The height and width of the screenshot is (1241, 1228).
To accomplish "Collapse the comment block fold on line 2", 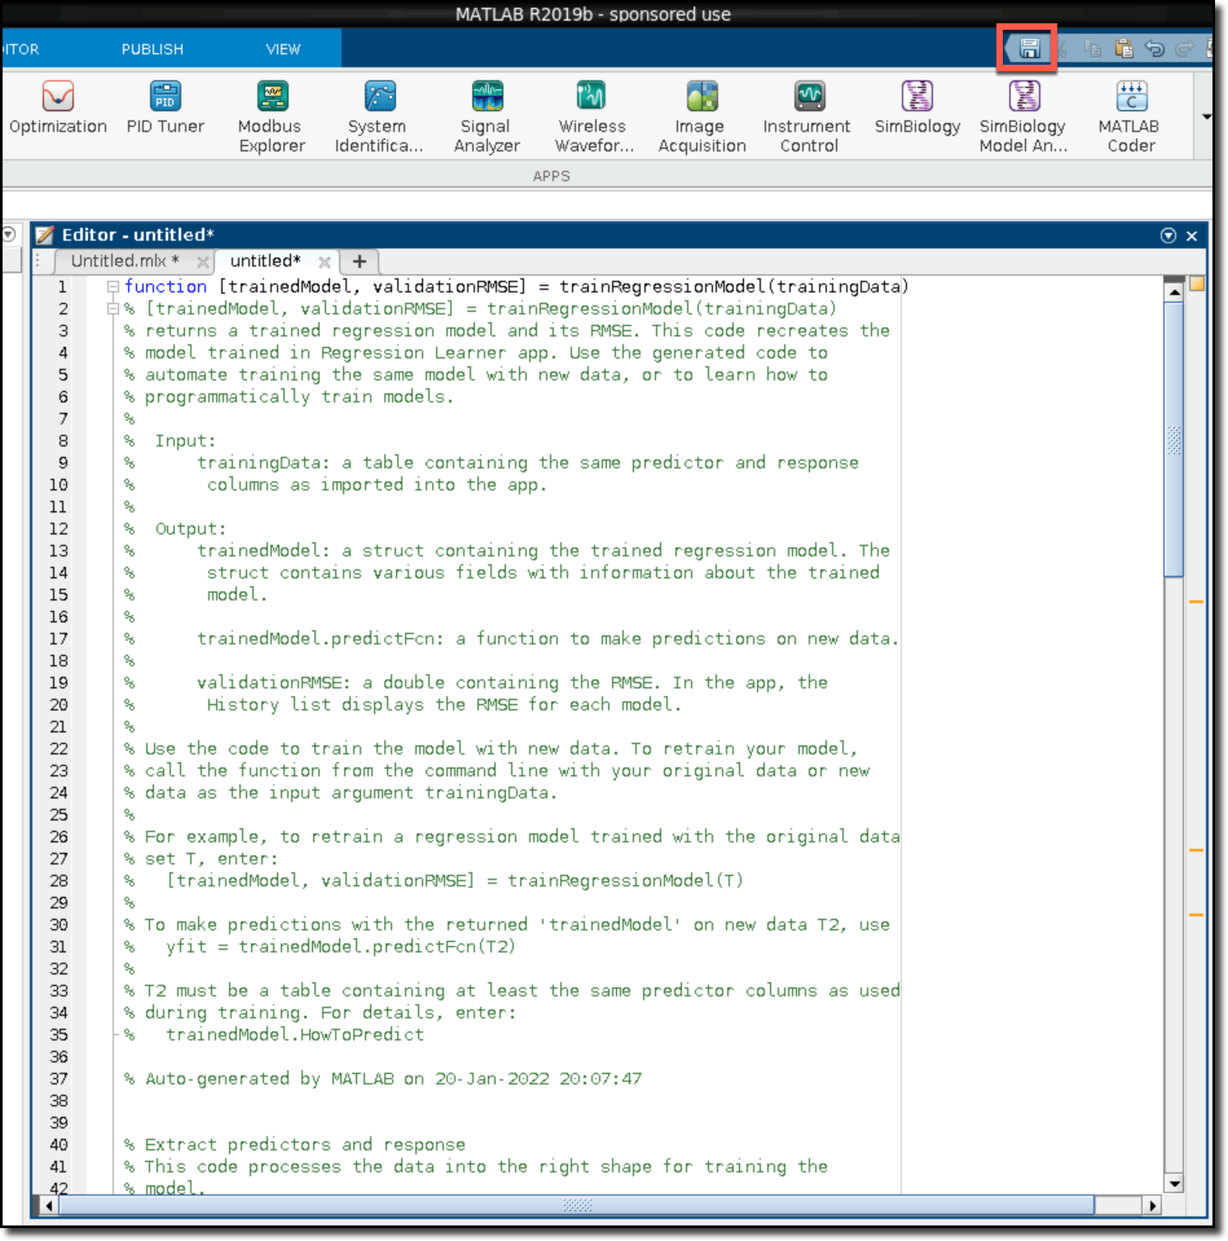I will [x=113, y=309].
